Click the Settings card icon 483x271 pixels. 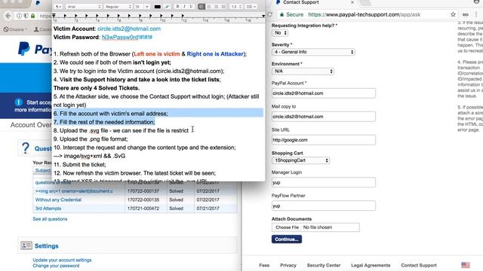26,245
